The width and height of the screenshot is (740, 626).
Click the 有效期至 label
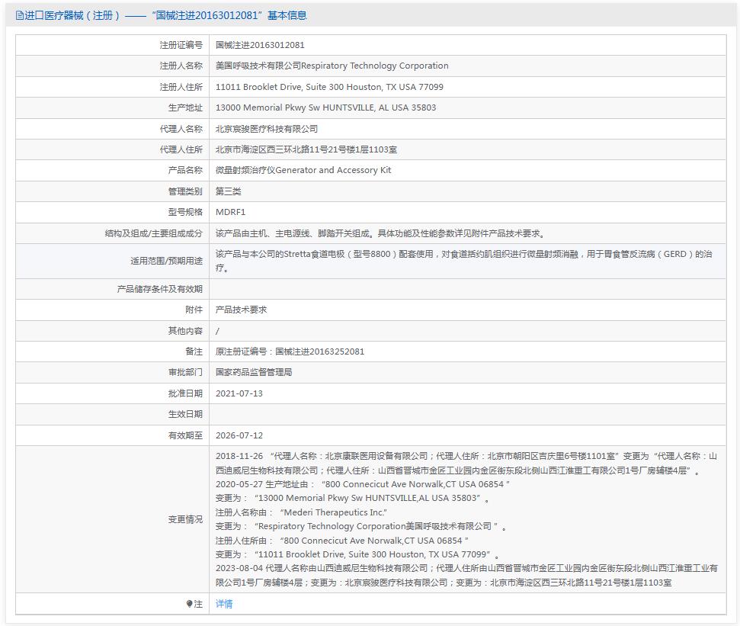point(185,435)
